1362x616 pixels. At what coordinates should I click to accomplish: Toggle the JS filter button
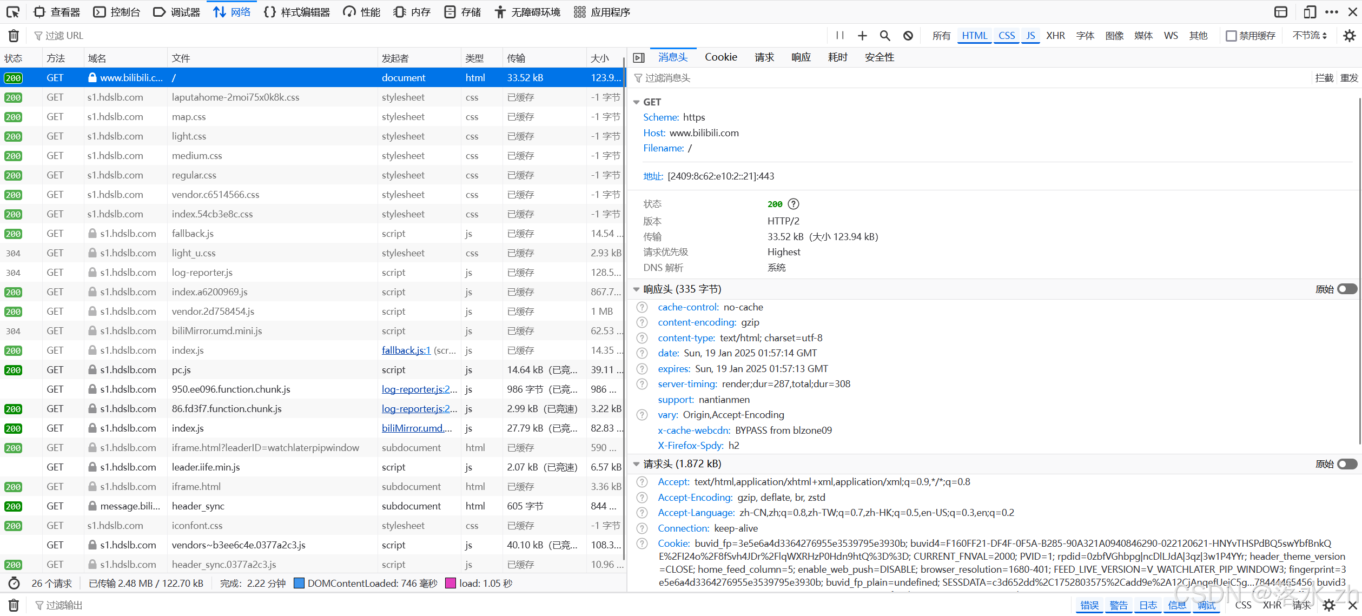(1030, 36)
